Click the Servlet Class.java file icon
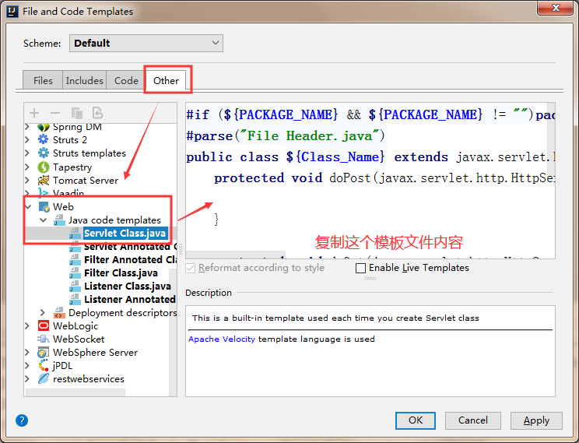Viewport: 579px width, 443px height. pos(75,233)
